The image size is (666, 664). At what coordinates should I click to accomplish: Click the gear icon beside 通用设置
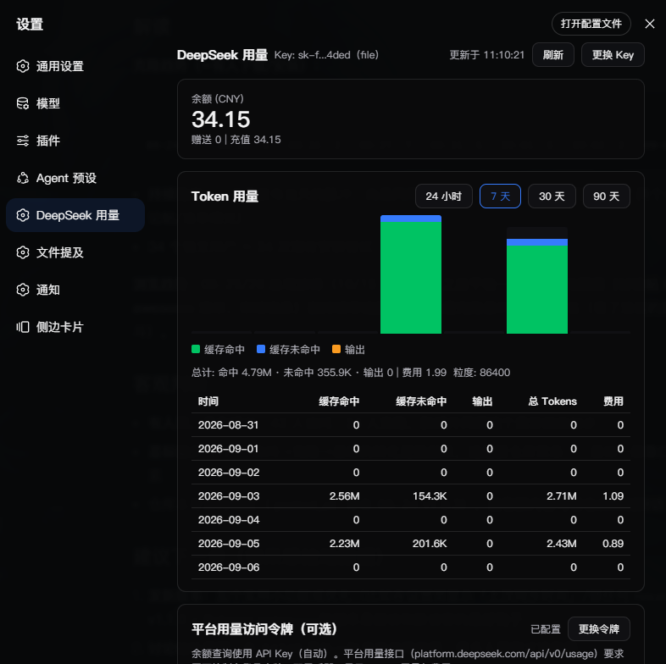point(23,66)
